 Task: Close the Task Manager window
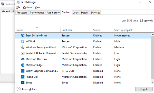(150, 2)
